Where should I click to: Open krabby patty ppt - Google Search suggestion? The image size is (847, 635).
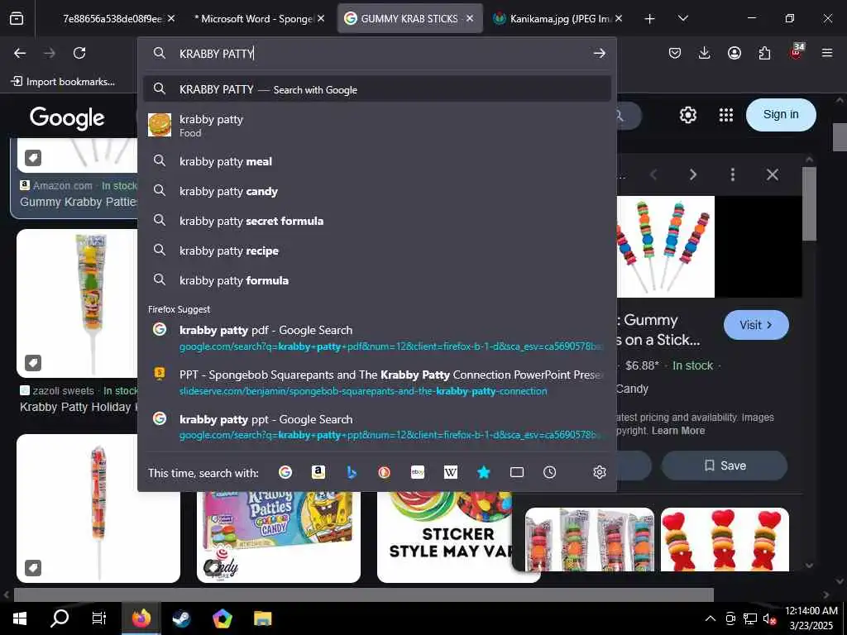tap(377, 427)
